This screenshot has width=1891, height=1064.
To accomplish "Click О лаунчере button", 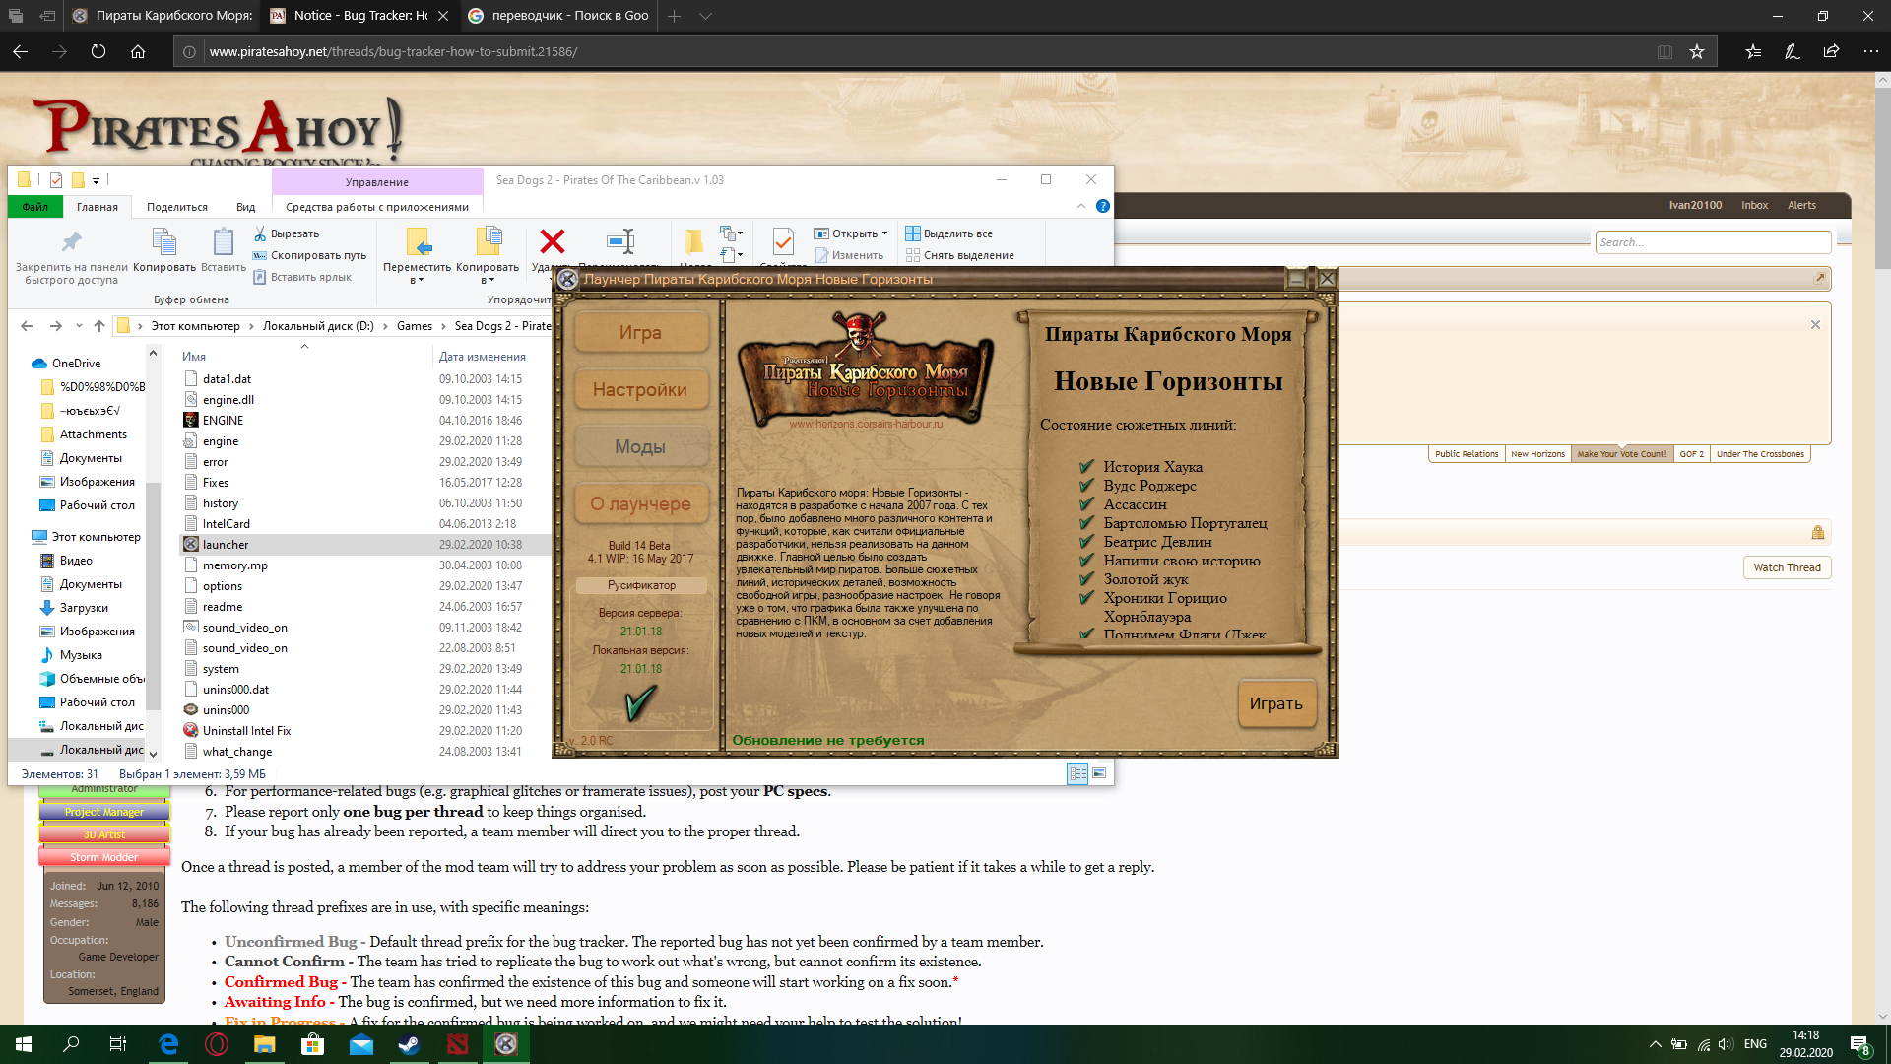I will pos(640,504).
